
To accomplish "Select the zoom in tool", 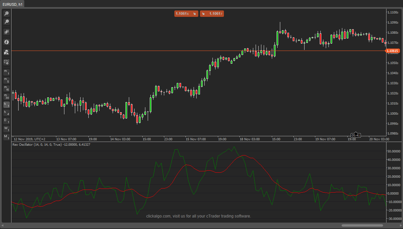I will (x=6, y=13).
